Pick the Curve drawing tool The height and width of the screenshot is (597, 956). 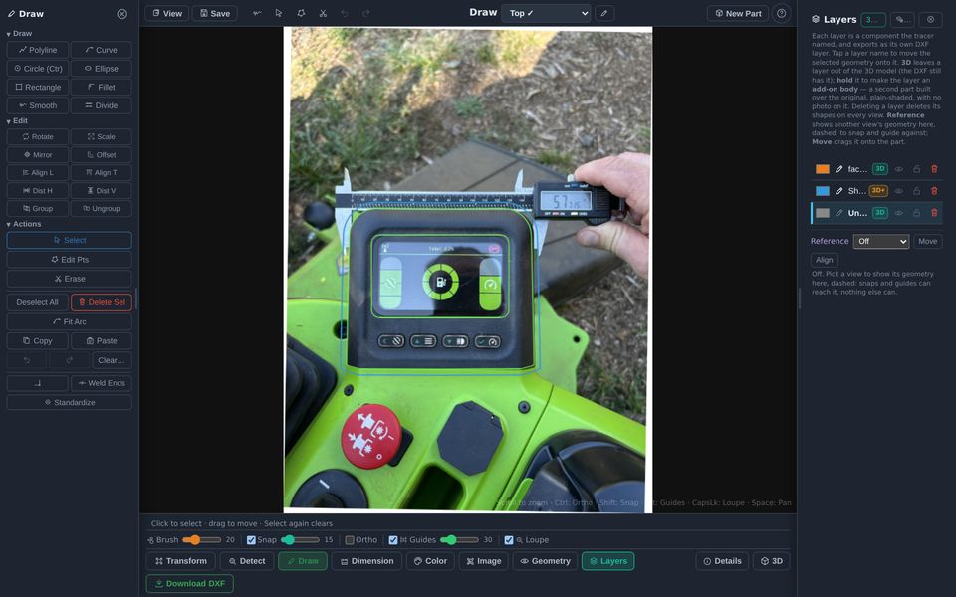click(x=102, y=50)
